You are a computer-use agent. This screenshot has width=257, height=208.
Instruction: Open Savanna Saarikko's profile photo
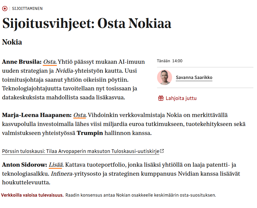[x=165, y=78]
